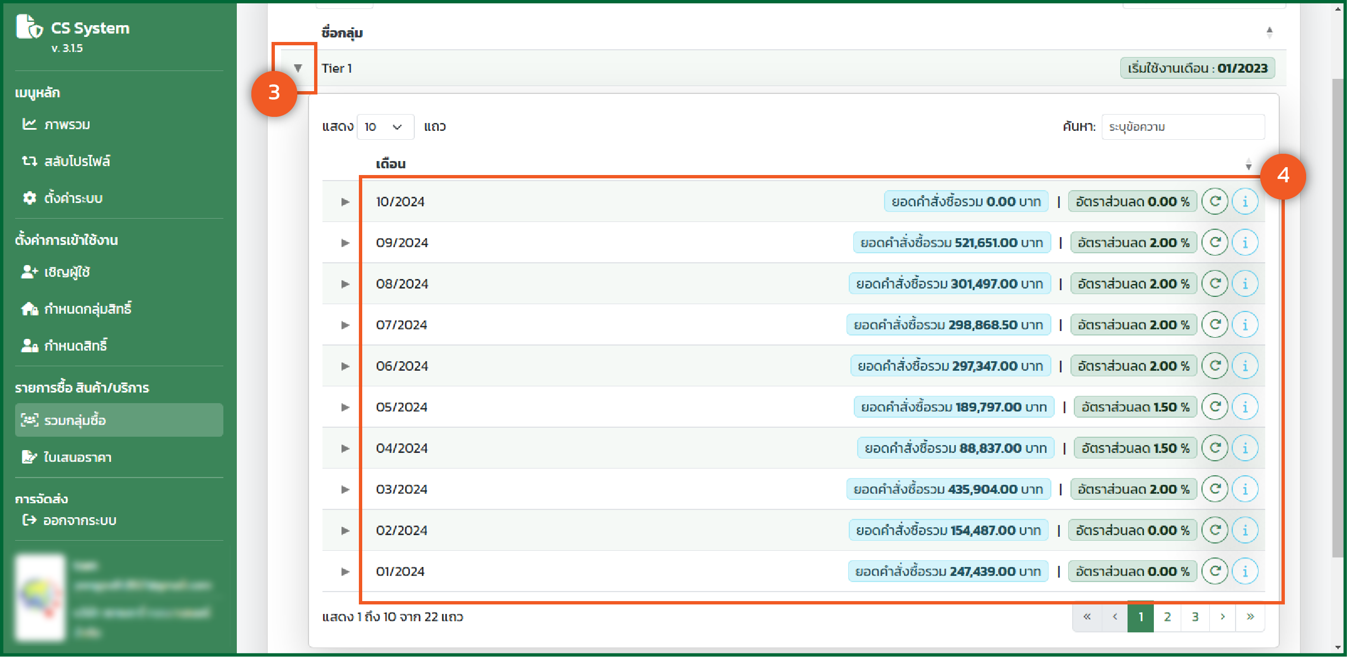Open ใบเสนอราคา quotation menu
Image resolution: width=1347 pixels, height=657 pixels.
(x=77, y=457)
